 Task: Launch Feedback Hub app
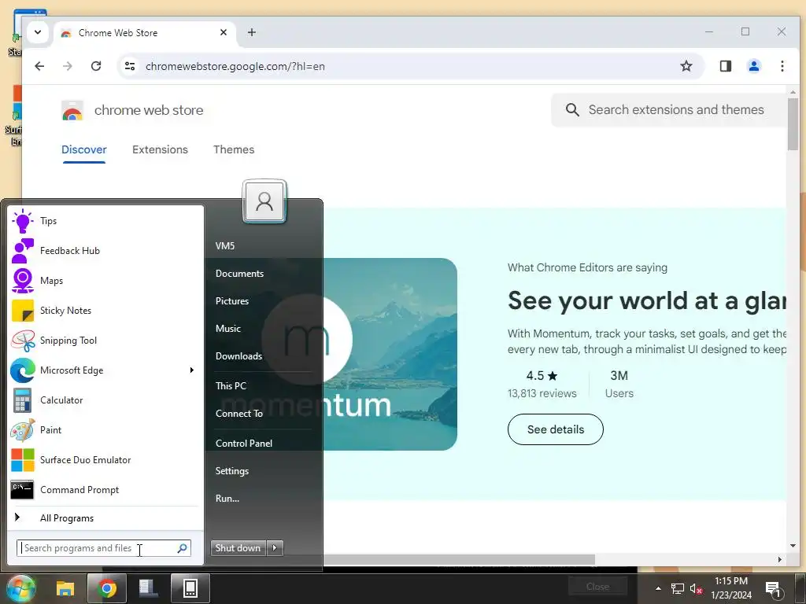(x=105, y=251)
